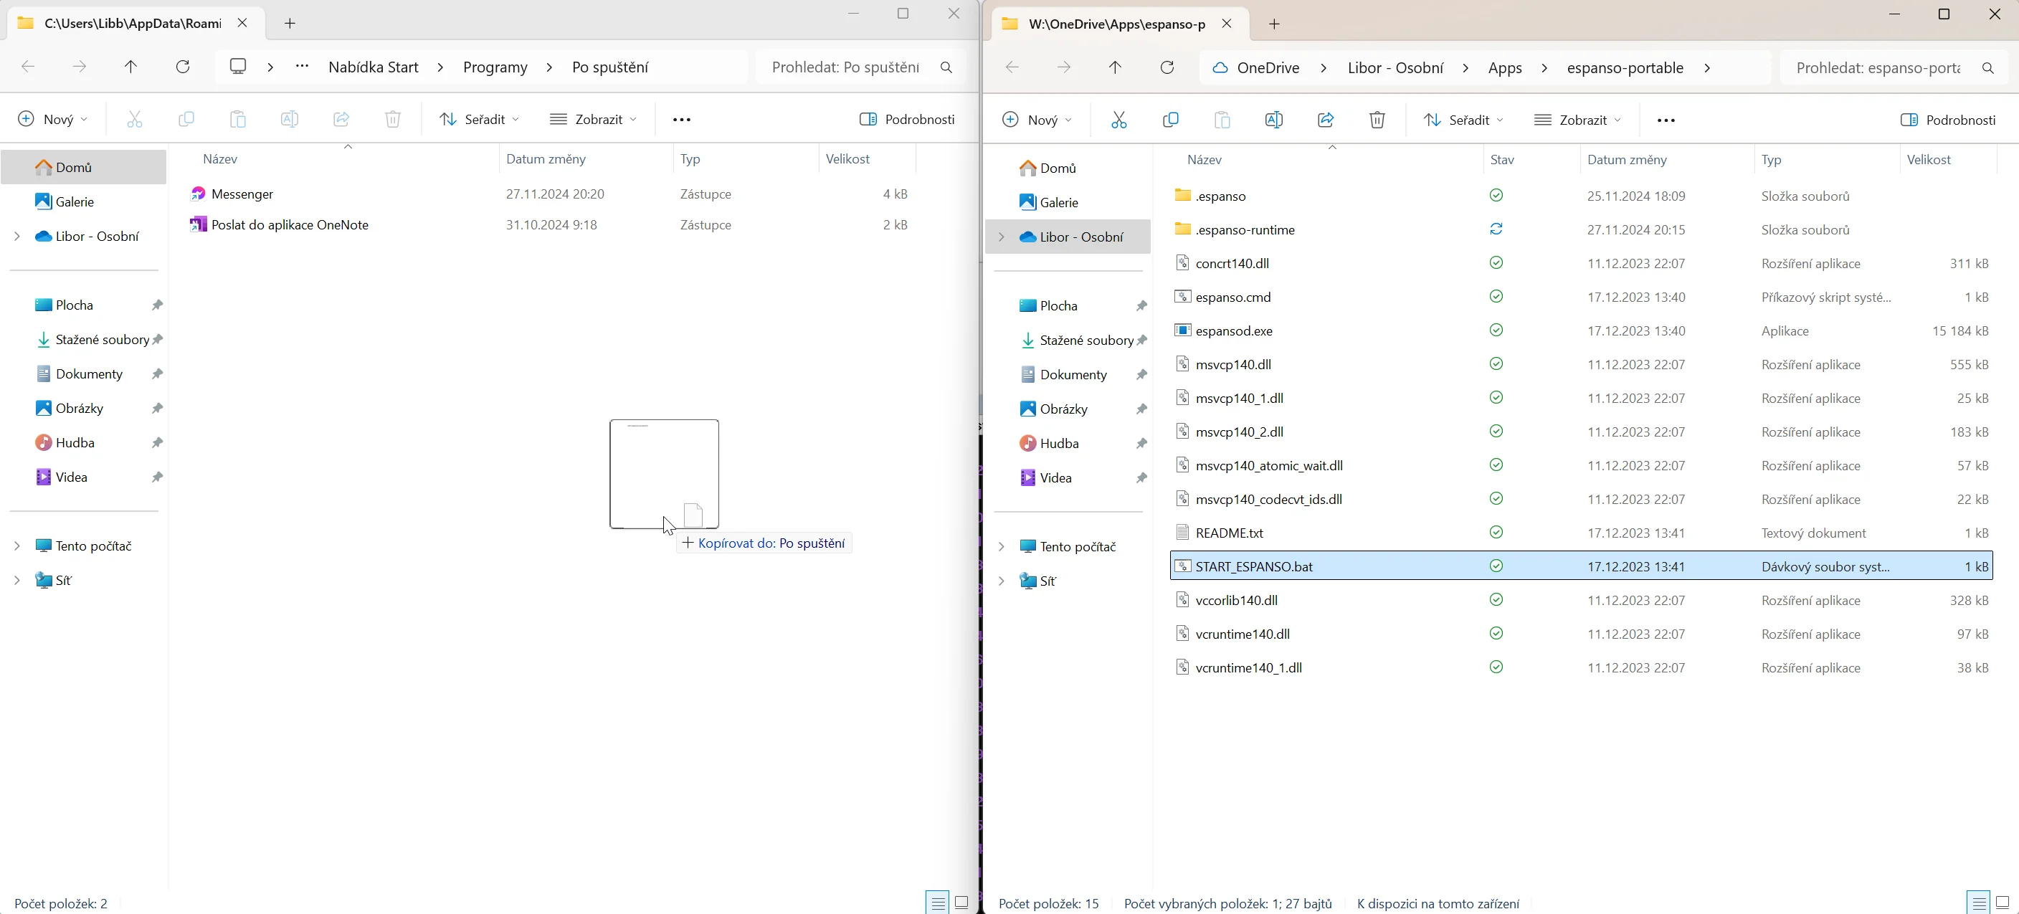
Task: Select the W:\OneDrive\Apps\espanso-p tab
Action: tap(1116, 24)
